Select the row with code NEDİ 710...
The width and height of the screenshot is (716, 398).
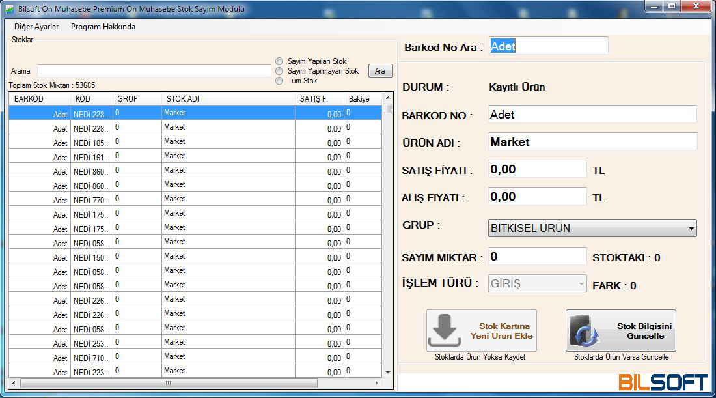point(195,356)
